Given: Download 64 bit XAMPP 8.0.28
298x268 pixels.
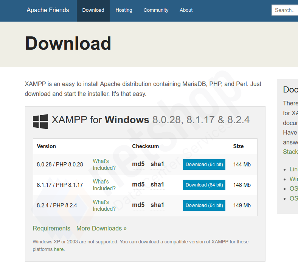Looking at the screenshot, I should point(204,165).
